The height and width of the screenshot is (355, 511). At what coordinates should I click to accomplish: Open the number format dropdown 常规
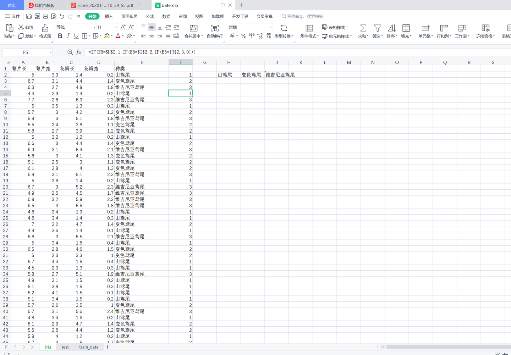(271, 27)
